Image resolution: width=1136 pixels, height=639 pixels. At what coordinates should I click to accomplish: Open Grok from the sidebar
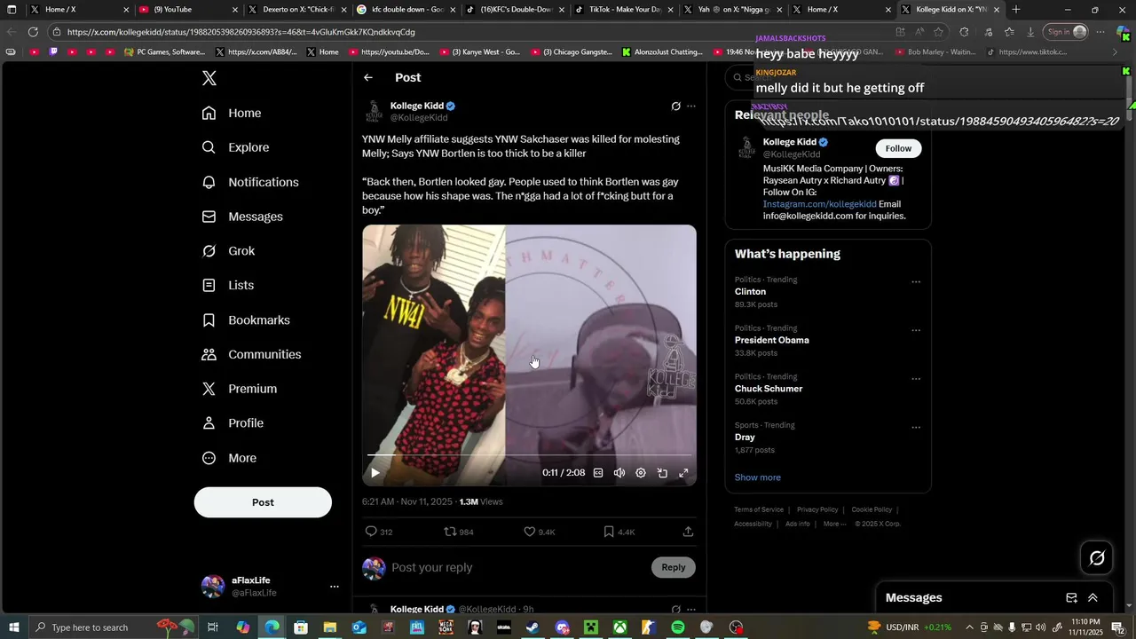point(228,251)
